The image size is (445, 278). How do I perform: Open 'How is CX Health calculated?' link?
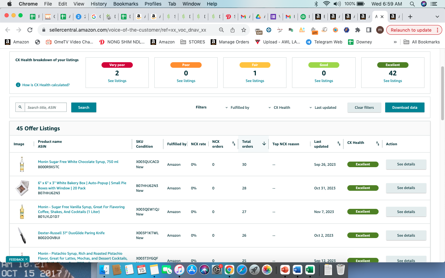tap(46, 85)
